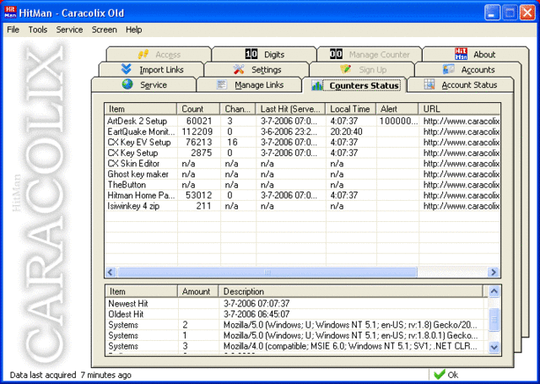The width and height of the screenshot is (540, 384).
Task: Click the horizontal scrollbar right arrow
Action: [494, 272]
